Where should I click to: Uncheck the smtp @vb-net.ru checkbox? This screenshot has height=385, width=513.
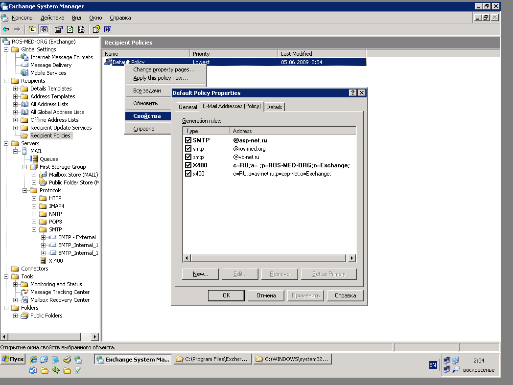[x=188, y=157]
